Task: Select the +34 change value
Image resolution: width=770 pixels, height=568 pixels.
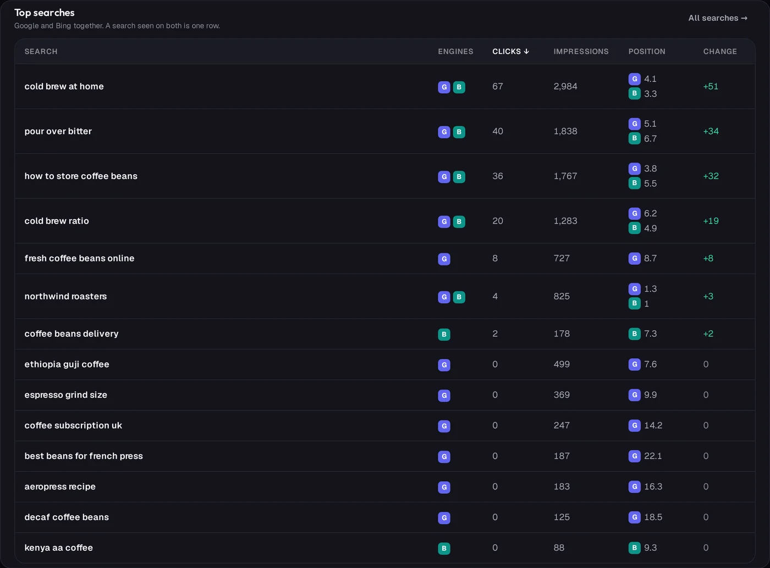Action: (x=711, y=131)
